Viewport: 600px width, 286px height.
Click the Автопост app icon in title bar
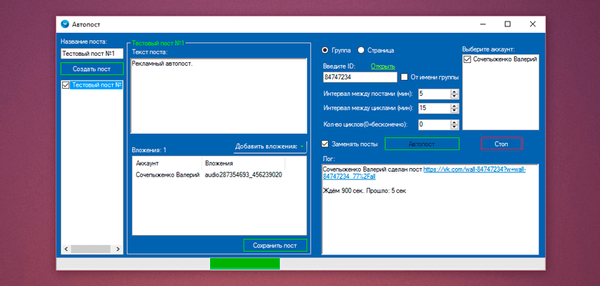click(65, 24)
